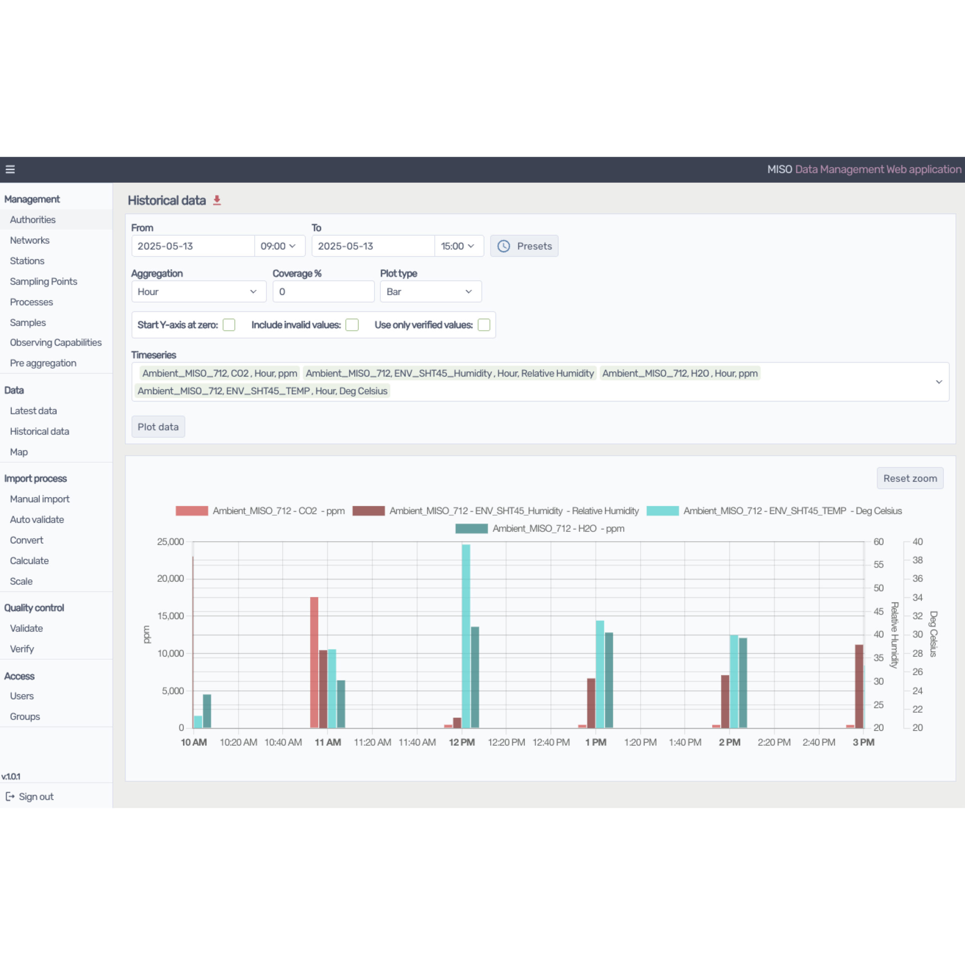Open the 09:00 From time dropdown
This screenshot has height=965, width=965.
point(279,246)
